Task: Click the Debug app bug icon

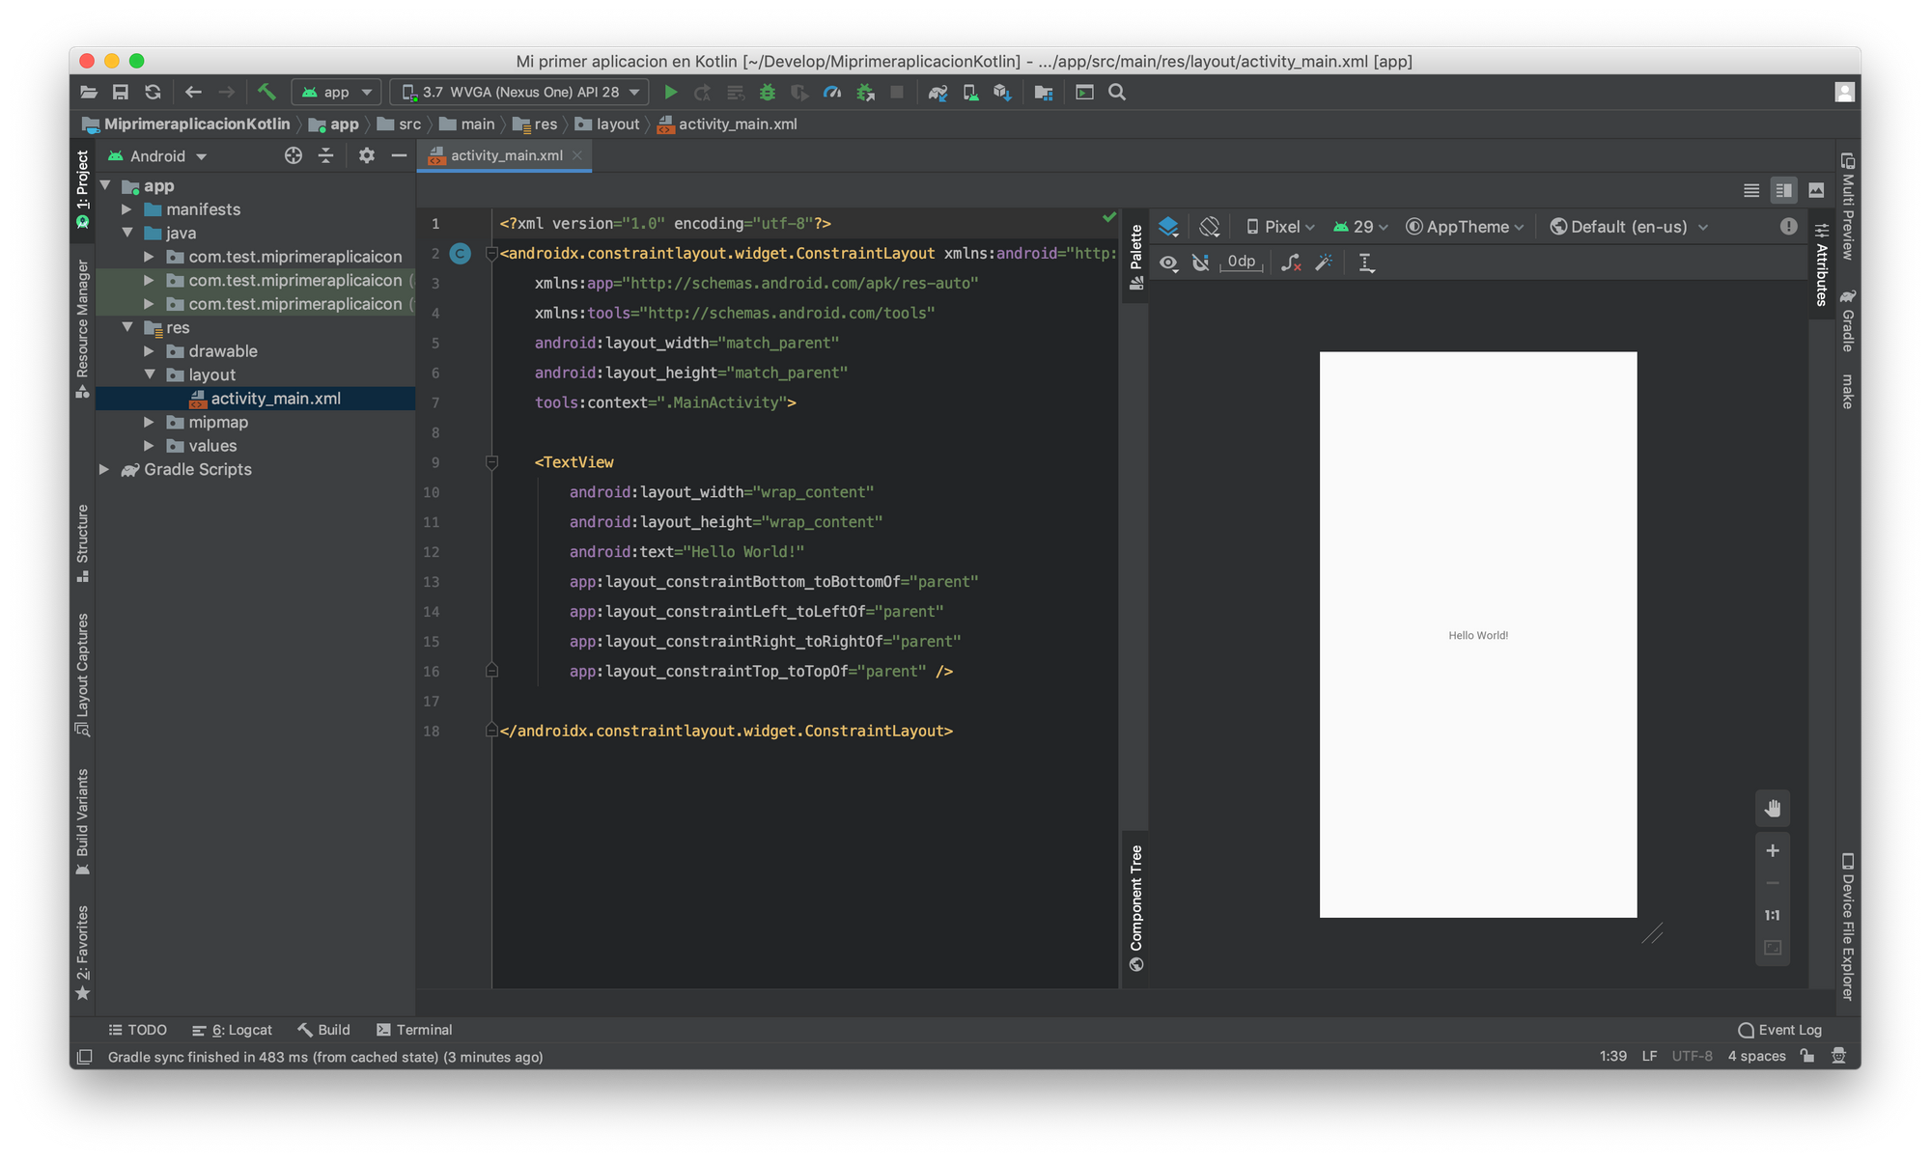Action: point(768,93)
